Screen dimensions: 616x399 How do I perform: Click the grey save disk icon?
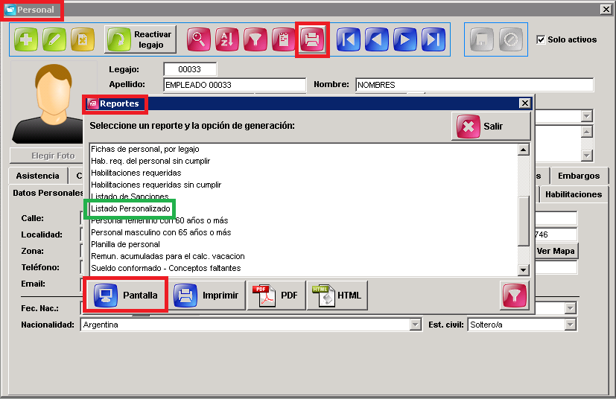coord(482,39)
